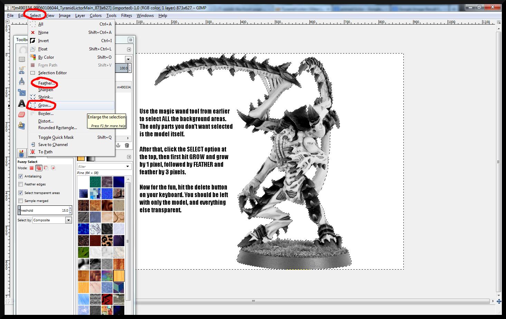Image resolution: width=506 pixels, height=319 pixels.
Task: Select the Scale tool in Toolbox
Action: (x=22, y=93)
